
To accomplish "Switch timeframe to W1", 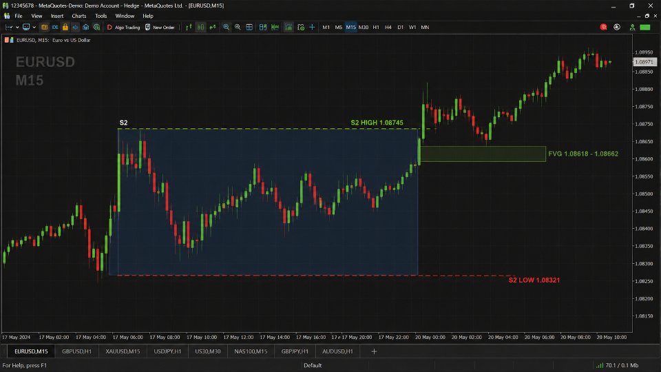I will [412, 27].
